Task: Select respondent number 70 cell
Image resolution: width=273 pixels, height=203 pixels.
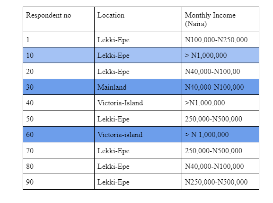Action: [59, 150]
